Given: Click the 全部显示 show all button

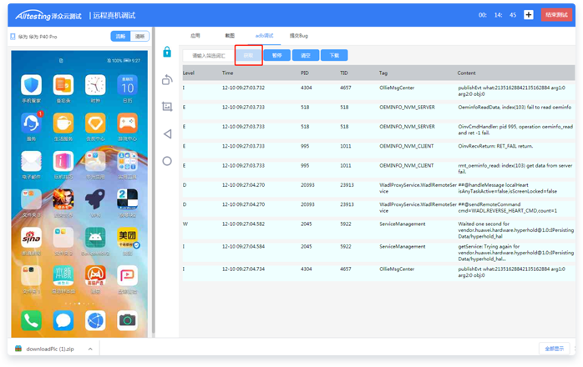Looking at the screenshot, I should [555, 349].
